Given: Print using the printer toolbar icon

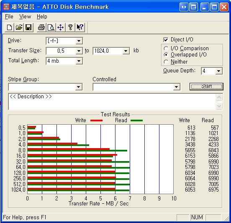Looking at the screenshot, I should (x=41, y=27).
